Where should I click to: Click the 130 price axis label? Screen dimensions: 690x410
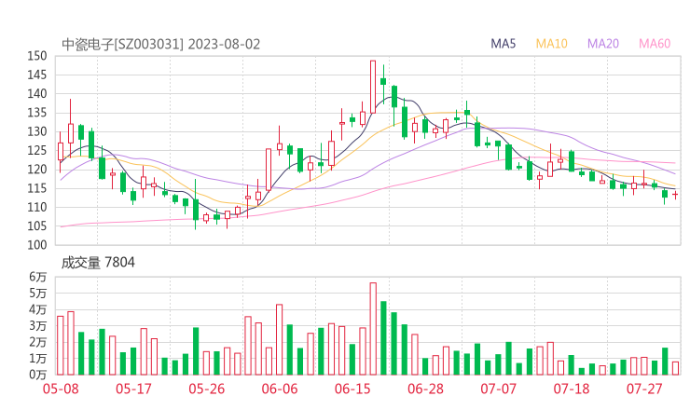pyautogui.click(x=37, y=131)
